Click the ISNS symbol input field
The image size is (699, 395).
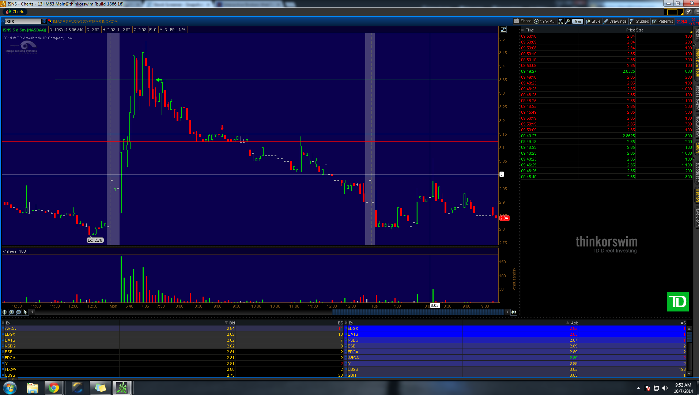pyautogui.click(x=23, y=22)
